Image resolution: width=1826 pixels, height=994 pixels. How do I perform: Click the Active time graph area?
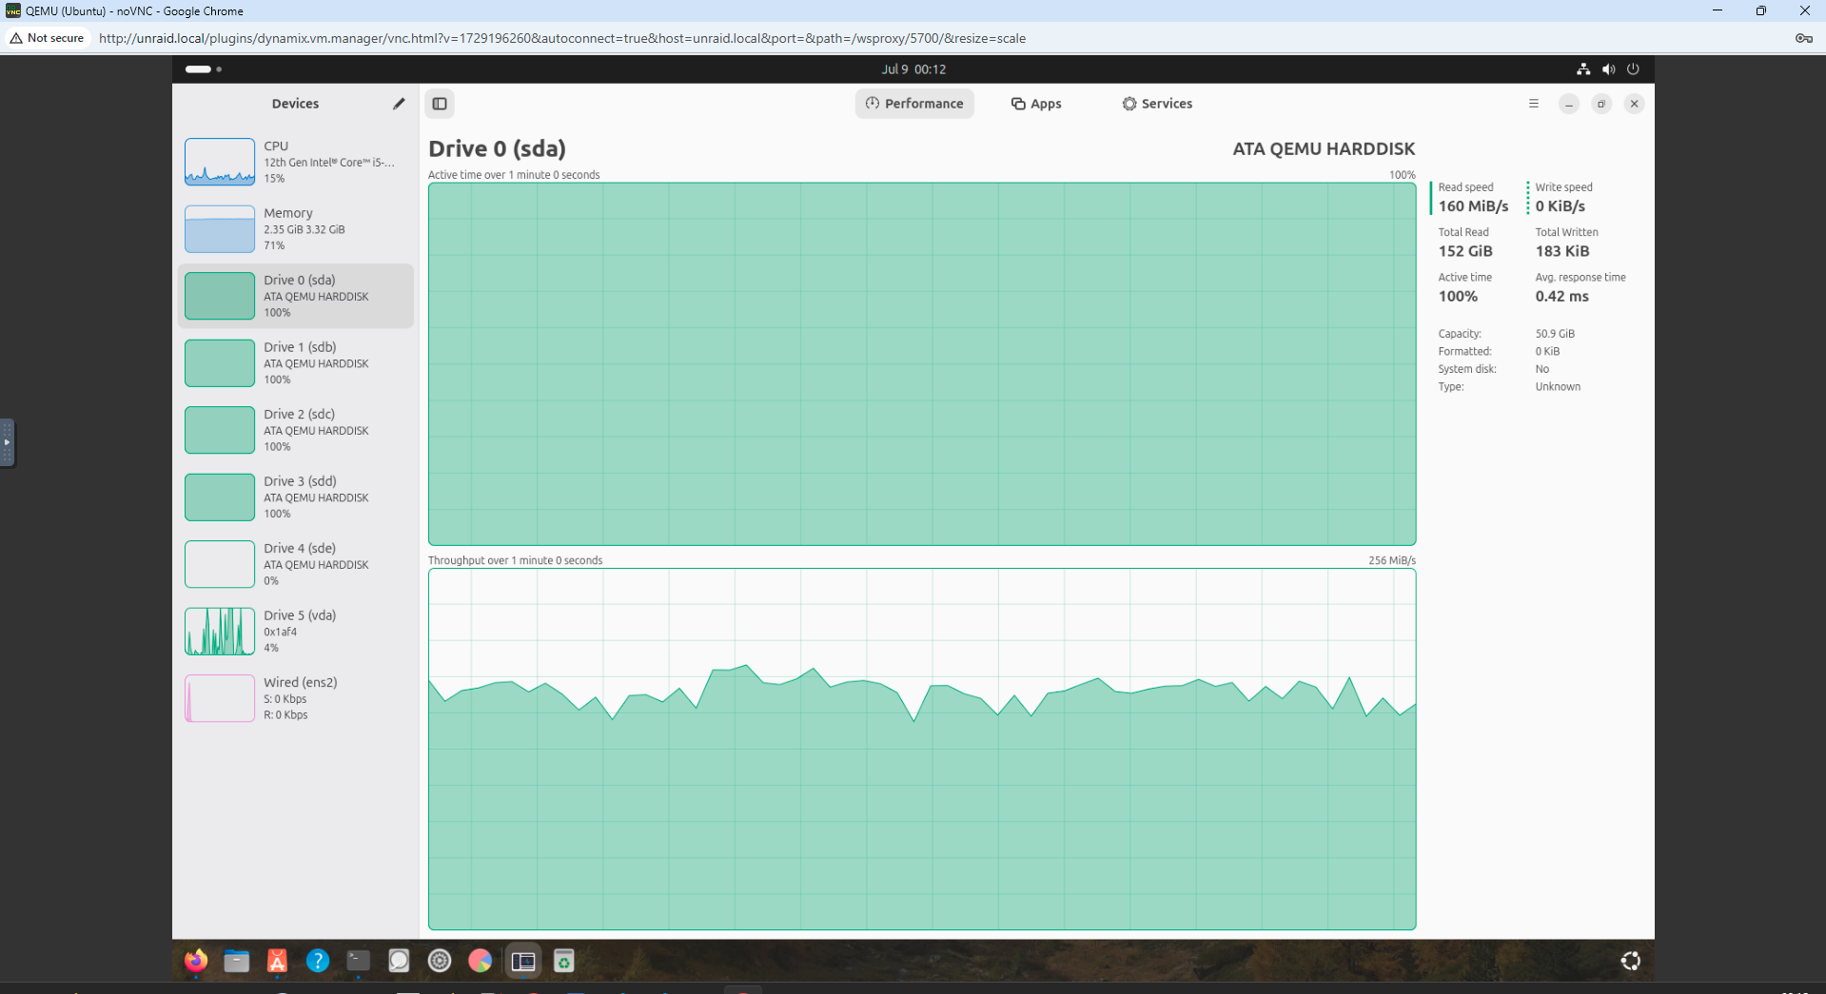pyautogui.click(x=922, y=363)
